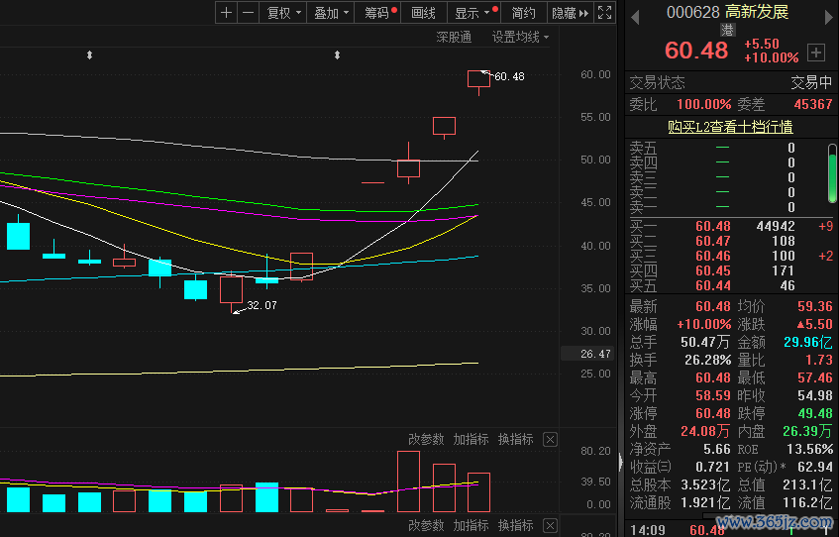The width and height of the screenshot is (839, 537).
Task: Toggle 隐藏 to hide the side panel
Action: (570, 13)
